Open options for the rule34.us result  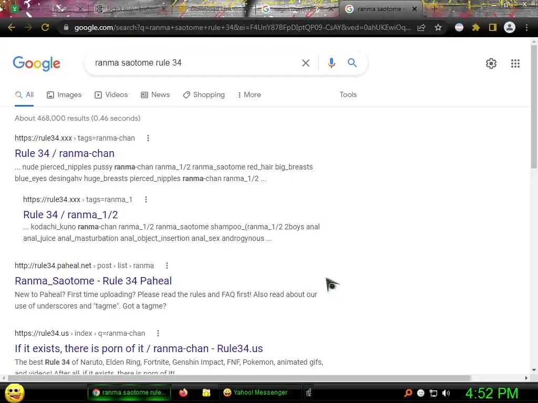pos(158,333)
